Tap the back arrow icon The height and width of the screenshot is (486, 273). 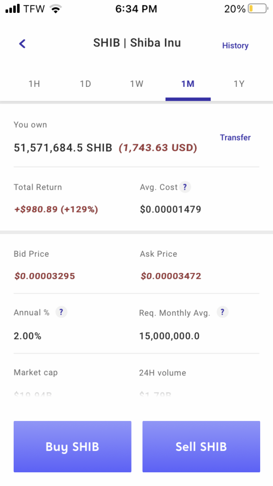click(22, 44)
